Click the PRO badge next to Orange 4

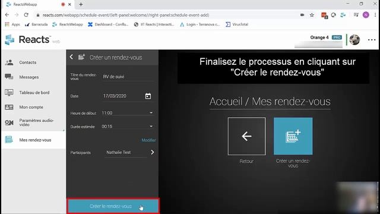[x=337, y=37]
